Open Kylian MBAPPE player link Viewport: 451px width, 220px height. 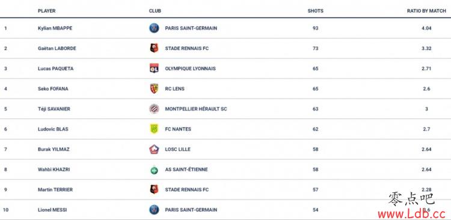pos(55,28)
